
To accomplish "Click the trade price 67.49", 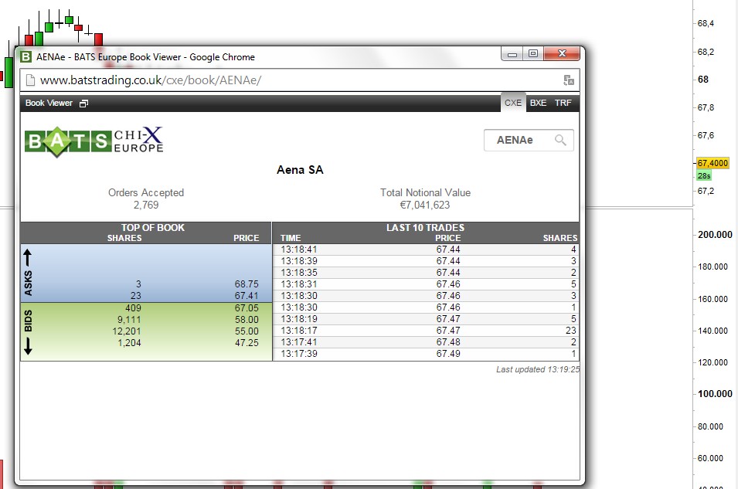I will (448, 354).
